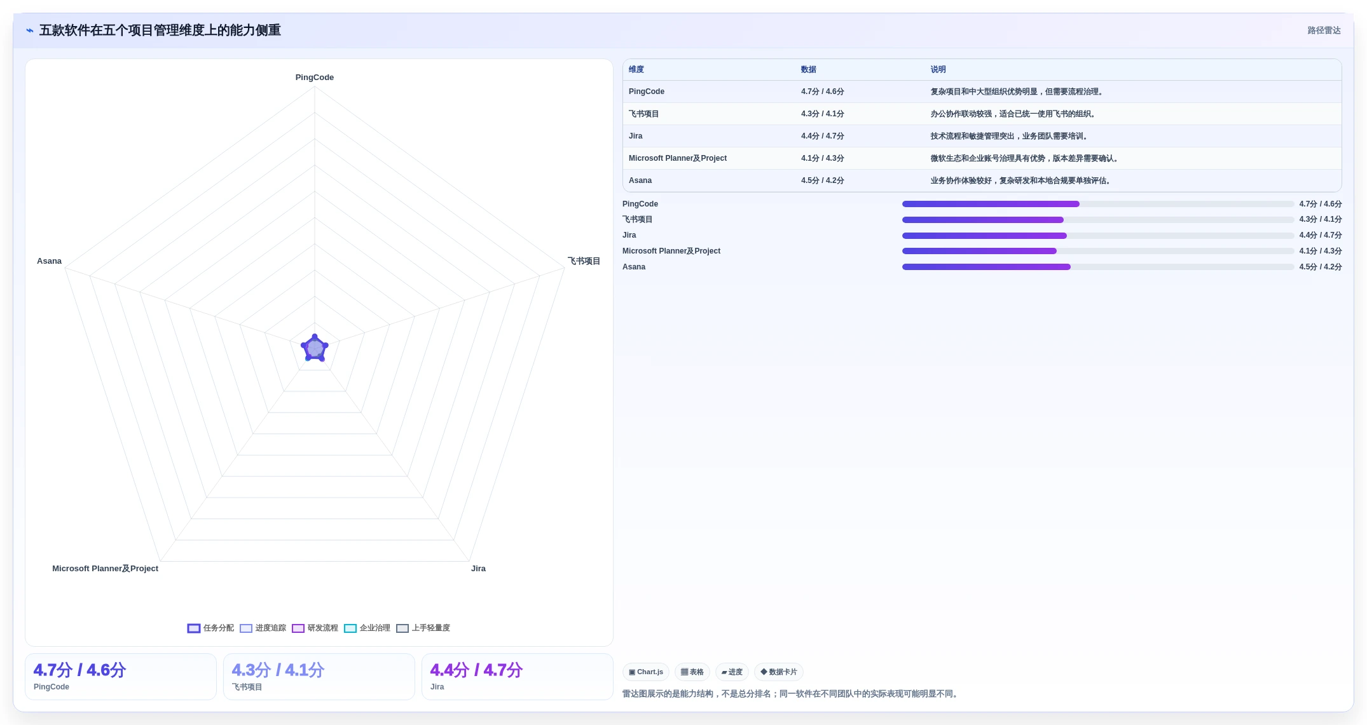Viewport: 1367px width, 725px height.
Task: Open the 飞书项目 score card
Action: coord(319,677)
